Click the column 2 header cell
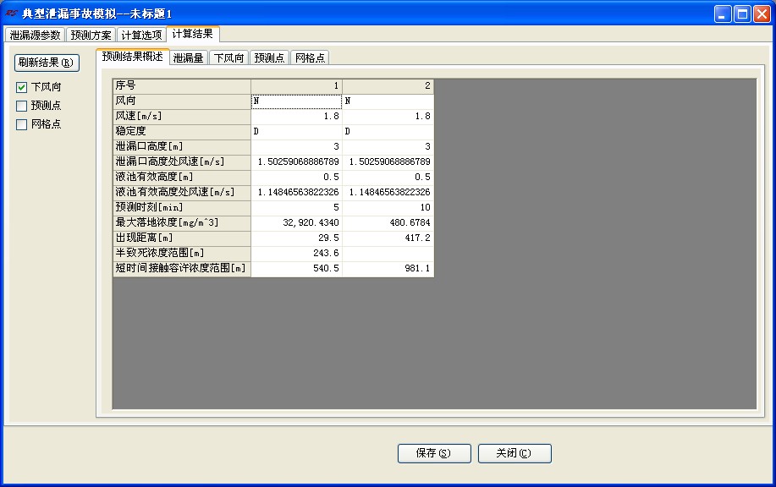The height and width of the screenshot is (487, 776). click(388, 86)
